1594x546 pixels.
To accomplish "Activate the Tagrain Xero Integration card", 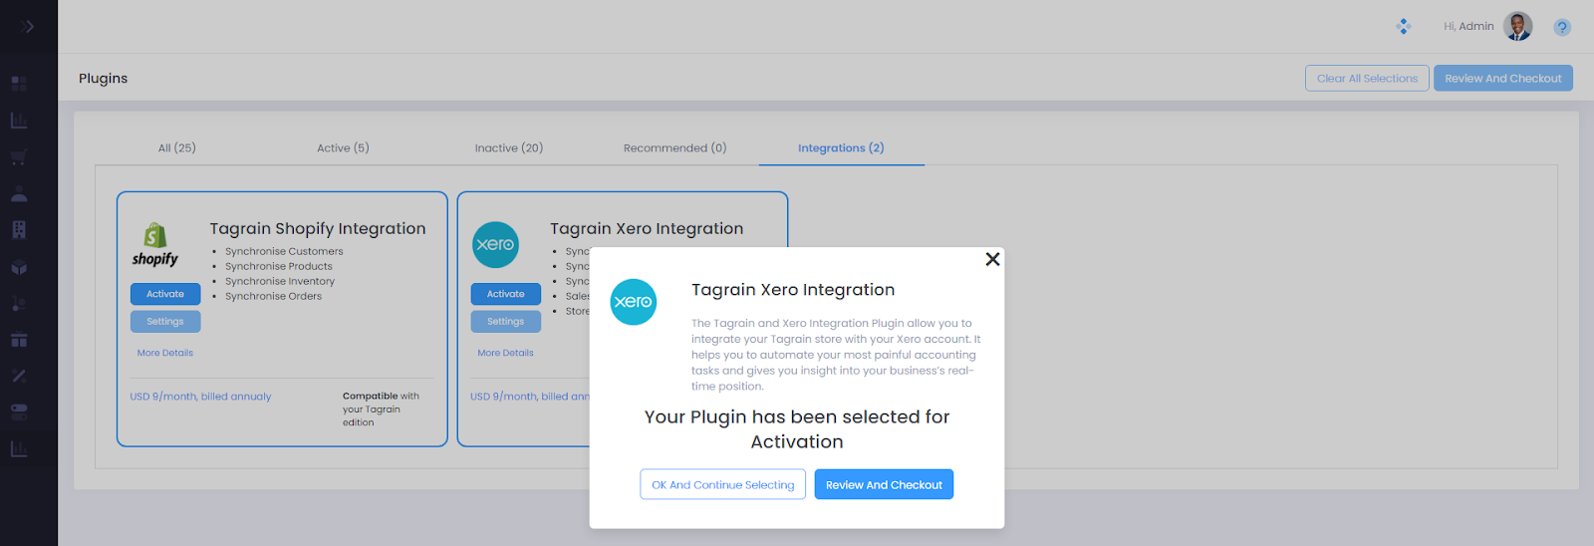I will (x=506, y=294).
